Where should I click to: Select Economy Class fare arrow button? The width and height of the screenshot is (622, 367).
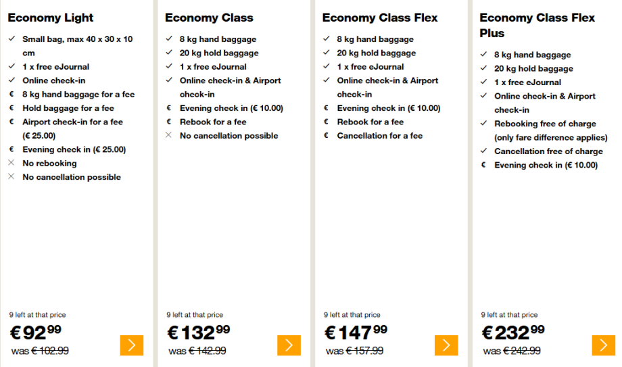pos(289,345)
